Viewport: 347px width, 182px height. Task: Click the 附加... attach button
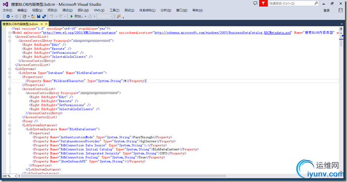pos(79,16)
